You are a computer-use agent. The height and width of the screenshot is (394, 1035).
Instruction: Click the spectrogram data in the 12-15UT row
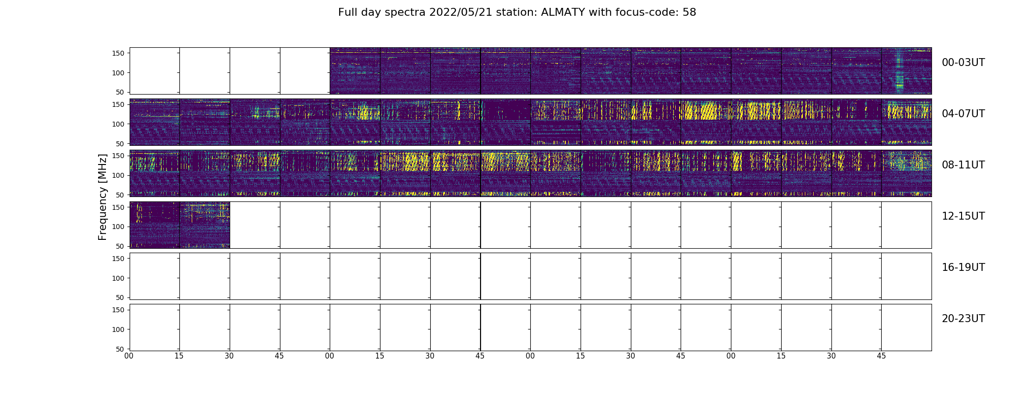(x=180, y=225)
